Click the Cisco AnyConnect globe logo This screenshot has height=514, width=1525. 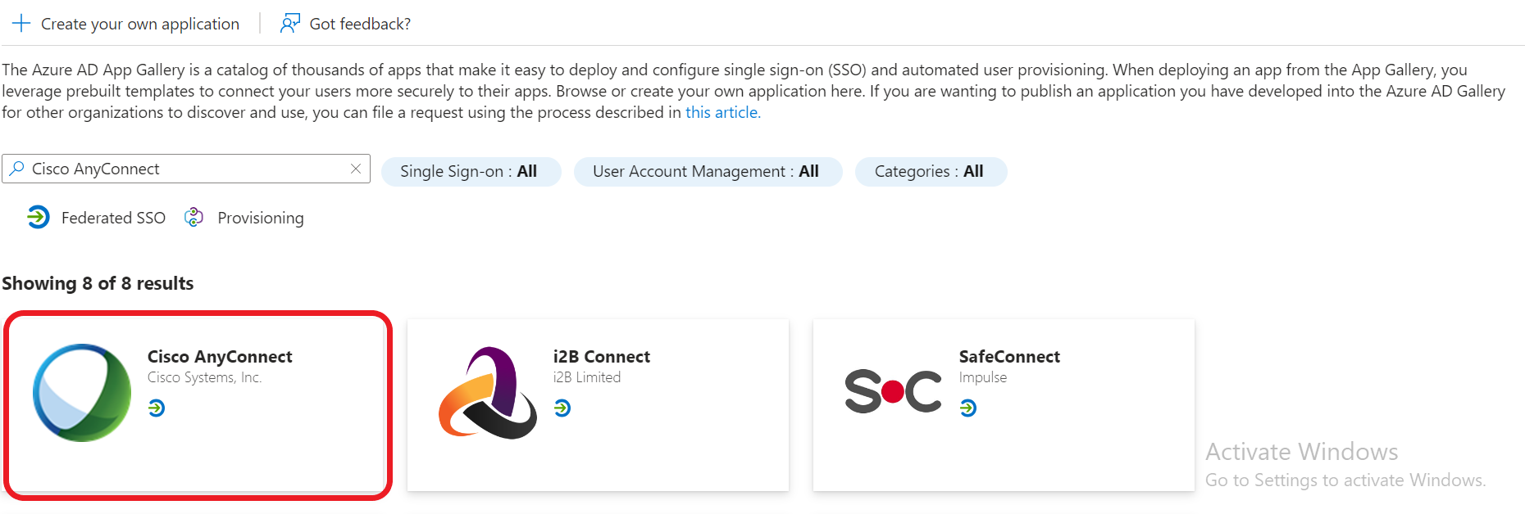[82, 393]
